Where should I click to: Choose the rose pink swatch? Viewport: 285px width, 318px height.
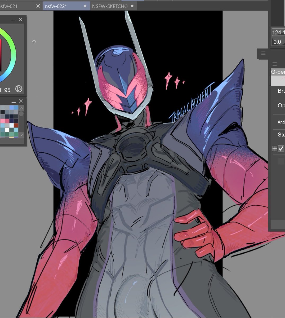(7, 121)
